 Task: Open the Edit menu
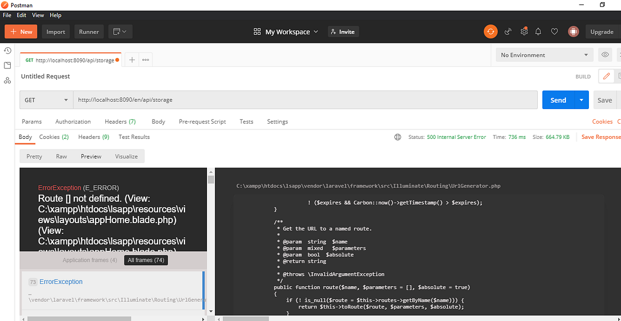(21, 15)
